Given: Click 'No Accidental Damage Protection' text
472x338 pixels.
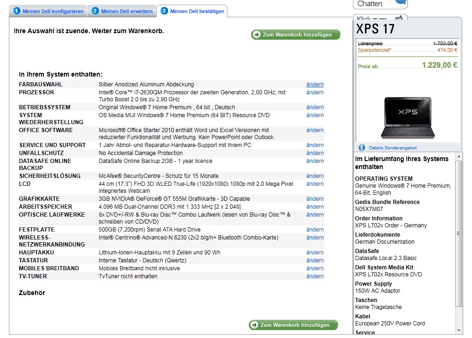Looking at the screenshot, I should coord(141,153).
